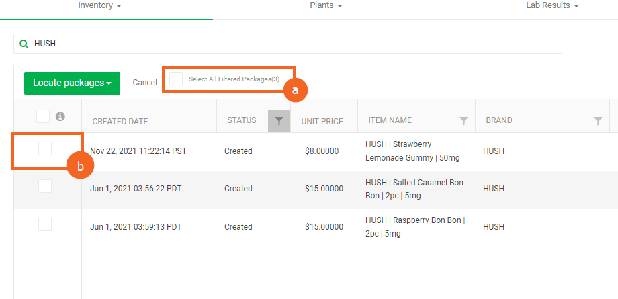This screenshot has height=299, width=618.
Task: Toggle the header select-all checkbox
Action: pos(43,116)
